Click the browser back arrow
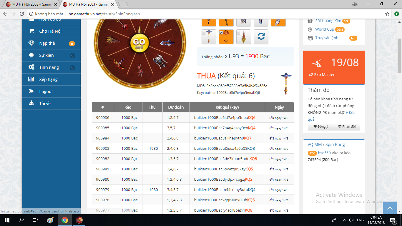This screenshot has height=226, width=402. [5, 14]
